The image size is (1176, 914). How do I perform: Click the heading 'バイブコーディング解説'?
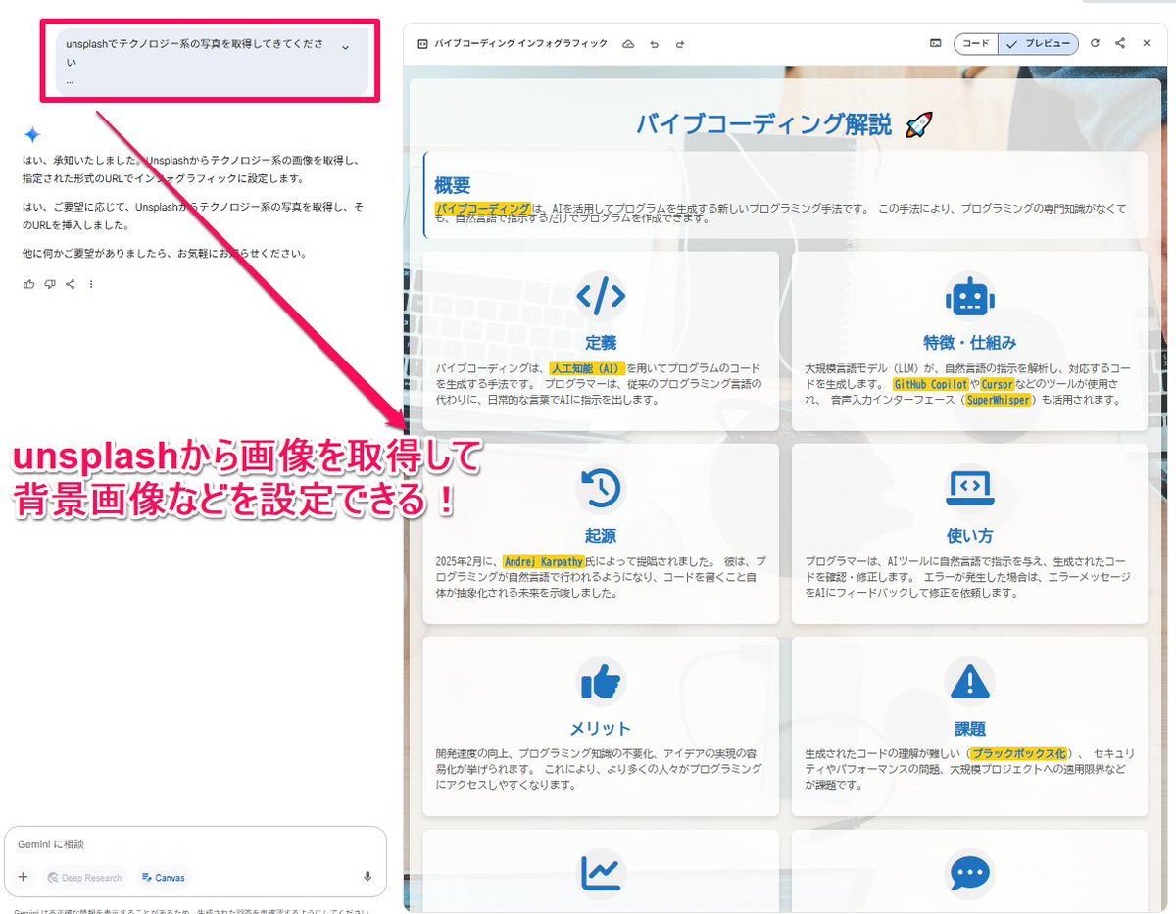tap(764, 124)
